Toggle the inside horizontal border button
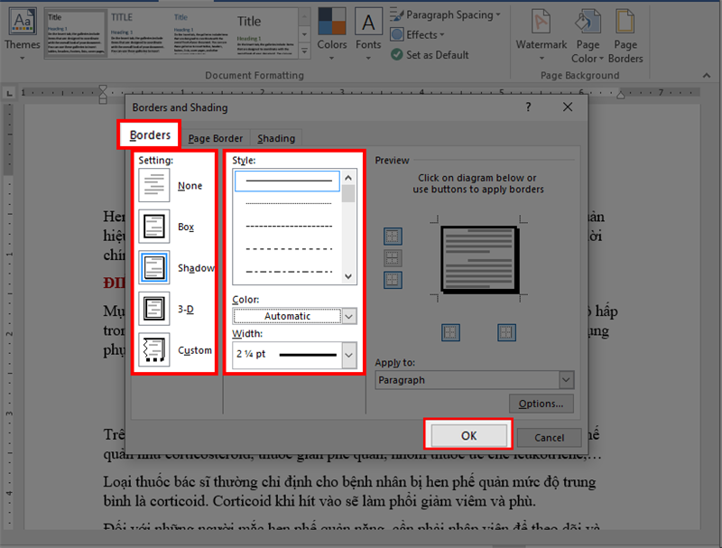The height and width of the screenshot is (548, 722). click(x=393, y=258)
